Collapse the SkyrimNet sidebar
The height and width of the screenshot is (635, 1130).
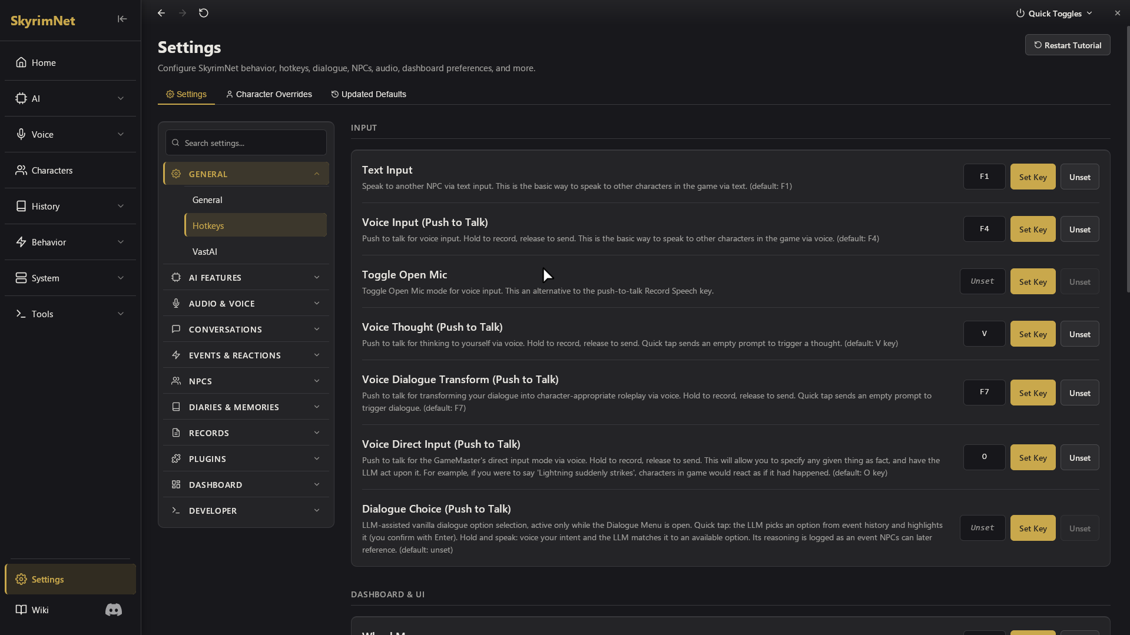pyautogui.click(x=122, y=19)
